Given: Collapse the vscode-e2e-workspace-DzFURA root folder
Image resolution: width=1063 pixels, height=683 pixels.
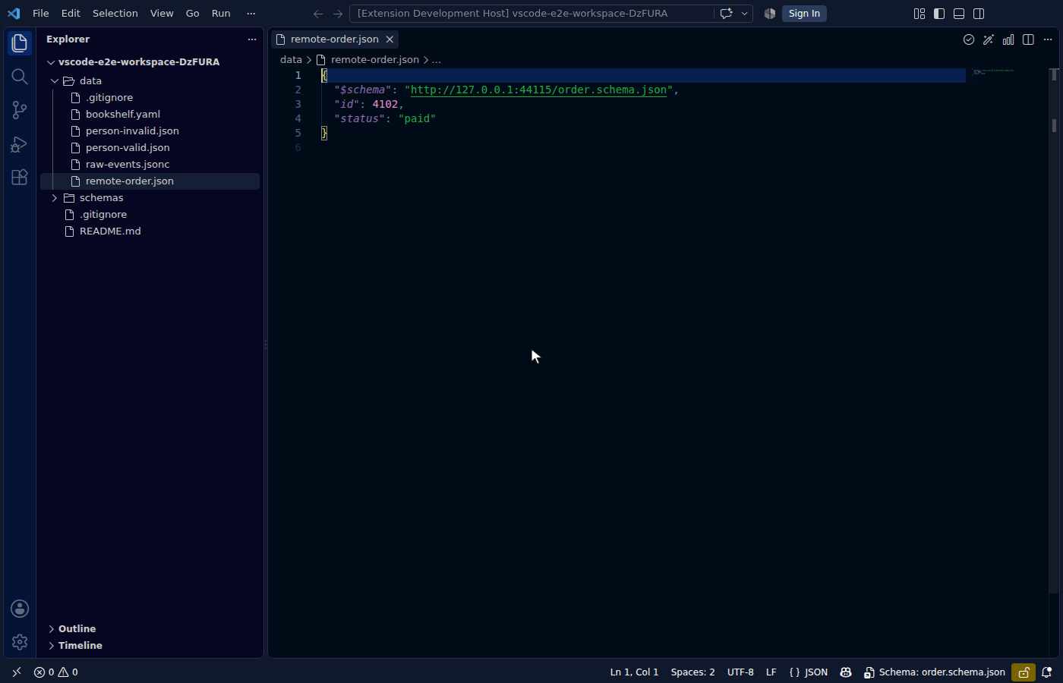Looking at the screenshot, I should [150, 62].
